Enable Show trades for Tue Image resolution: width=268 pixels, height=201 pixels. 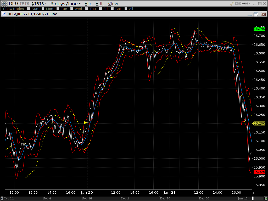tap(58, 9)
